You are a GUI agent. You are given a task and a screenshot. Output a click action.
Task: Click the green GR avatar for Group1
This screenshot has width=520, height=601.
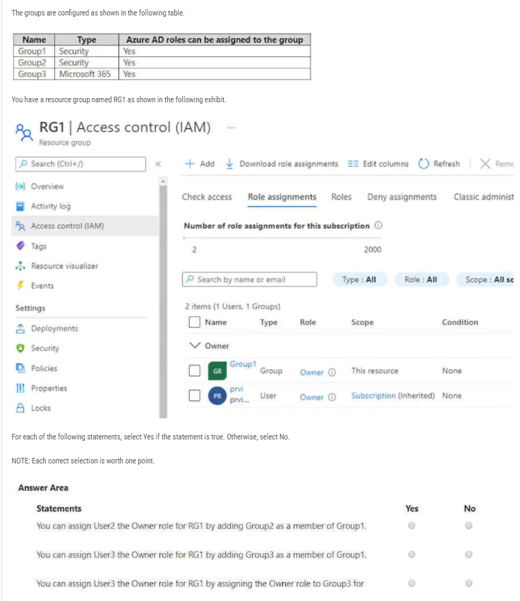(217, 371)
